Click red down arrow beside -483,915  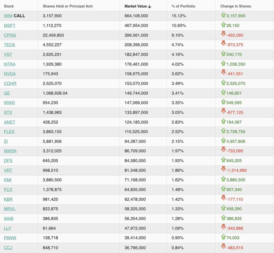coord(223,246)
